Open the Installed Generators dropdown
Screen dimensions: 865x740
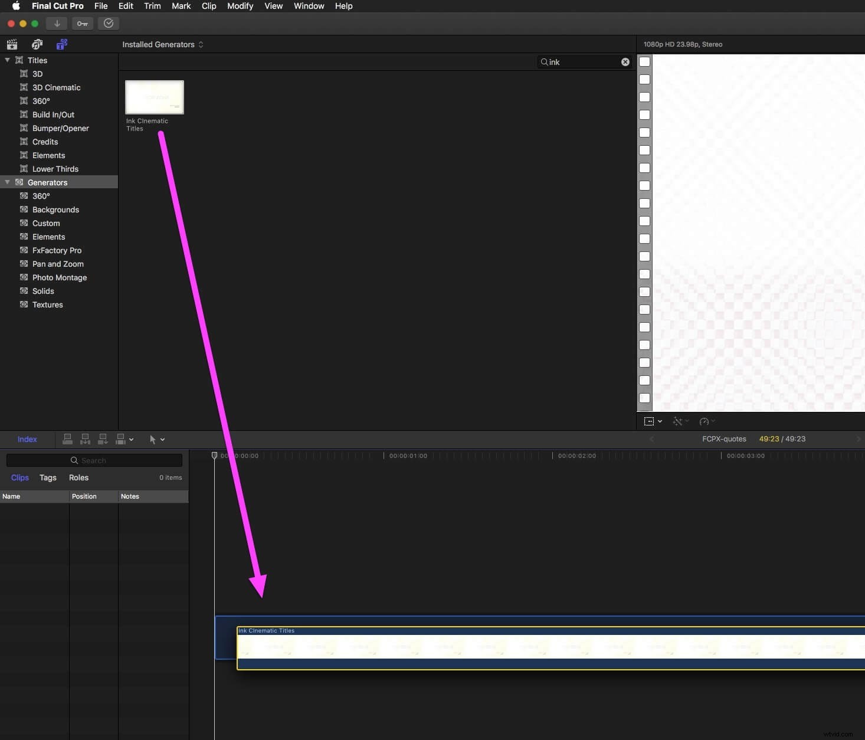click(x=162, y=44)
